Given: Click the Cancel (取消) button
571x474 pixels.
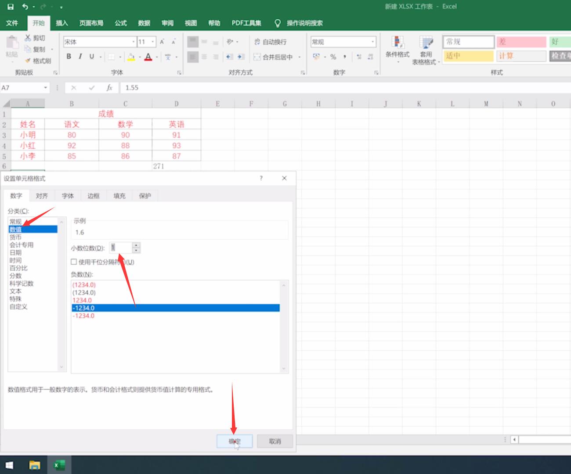Looking at the screenshot, I should pos(275,442).
